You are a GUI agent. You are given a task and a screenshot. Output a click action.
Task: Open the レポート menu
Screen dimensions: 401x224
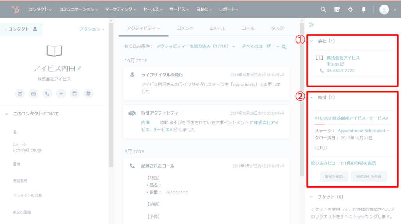[x=229, y=9]
